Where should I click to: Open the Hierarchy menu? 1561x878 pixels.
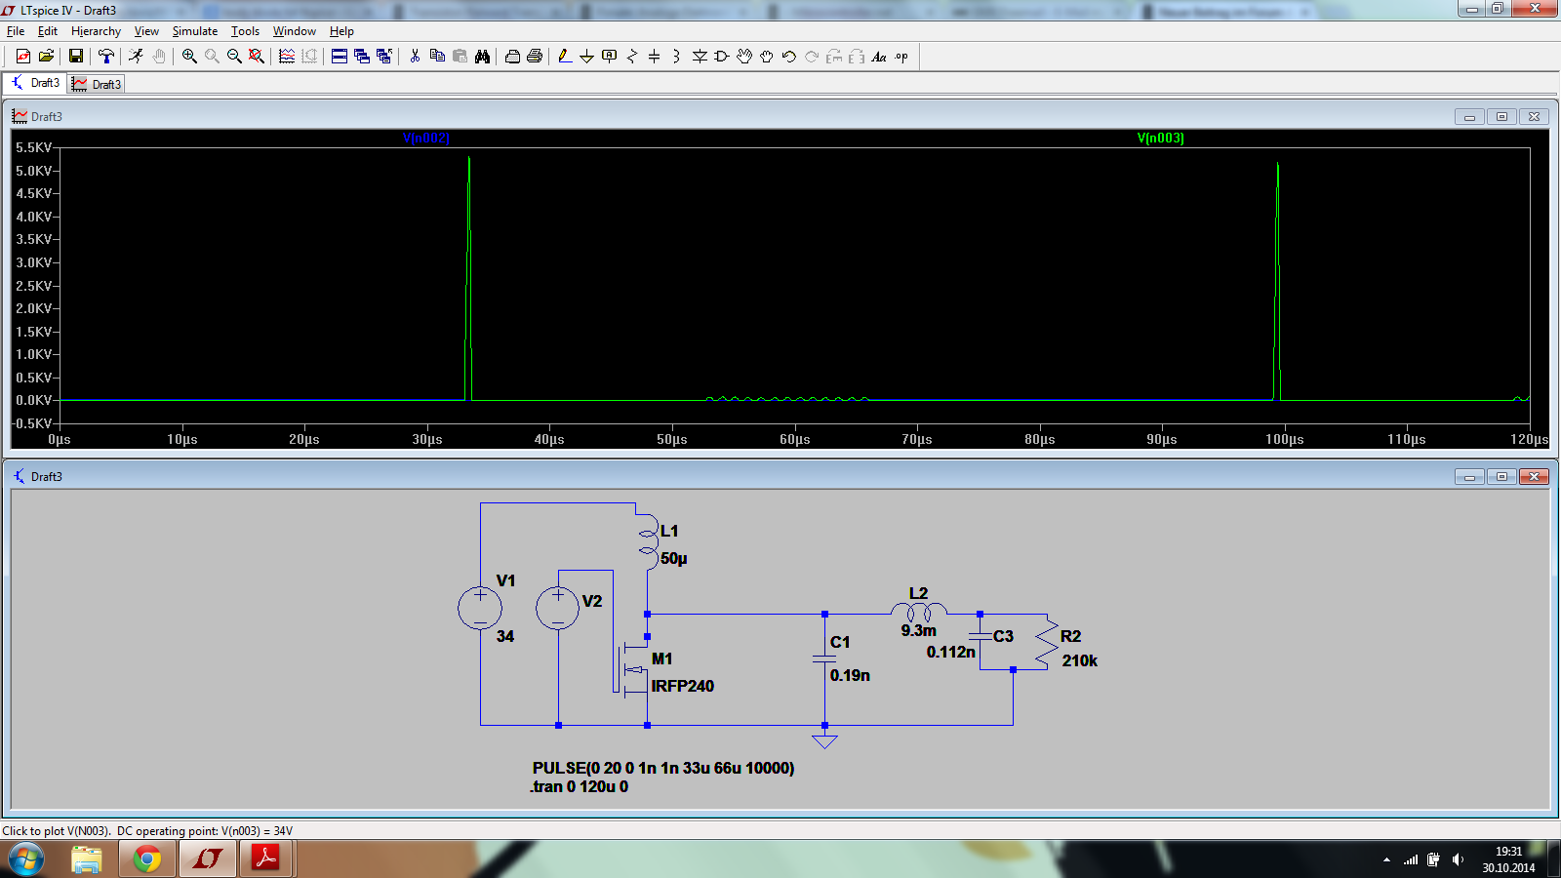96,31
